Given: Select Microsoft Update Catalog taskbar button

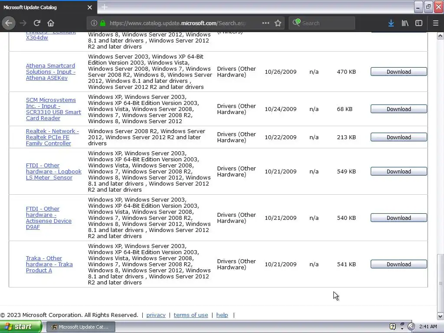Looking at the screenshot, I should pos(81,327).
